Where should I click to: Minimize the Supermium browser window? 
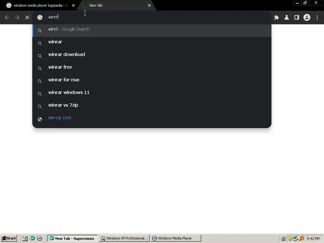point(297,3)
